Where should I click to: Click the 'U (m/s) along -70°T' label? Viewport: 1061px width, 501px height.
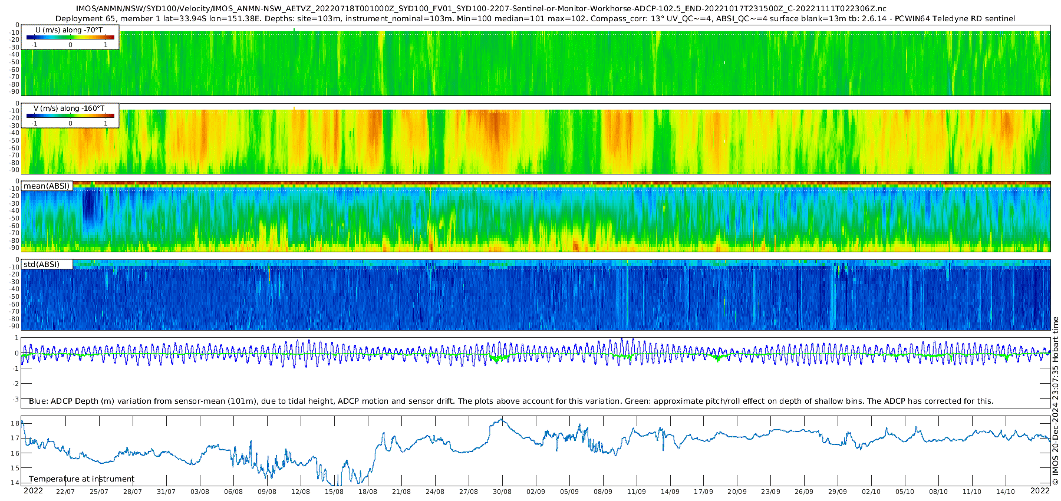[69, 30]
